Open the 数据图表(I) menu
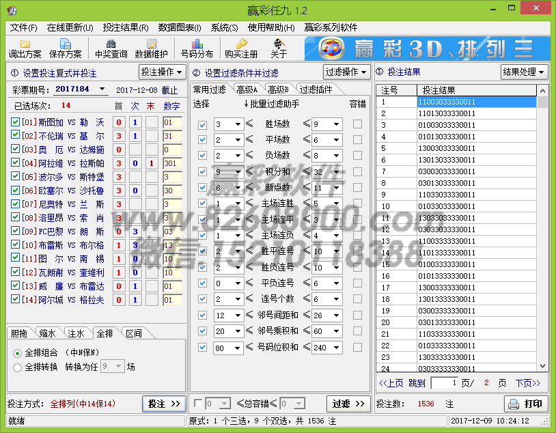Screen dimensions: 556x433 point(180,28)
